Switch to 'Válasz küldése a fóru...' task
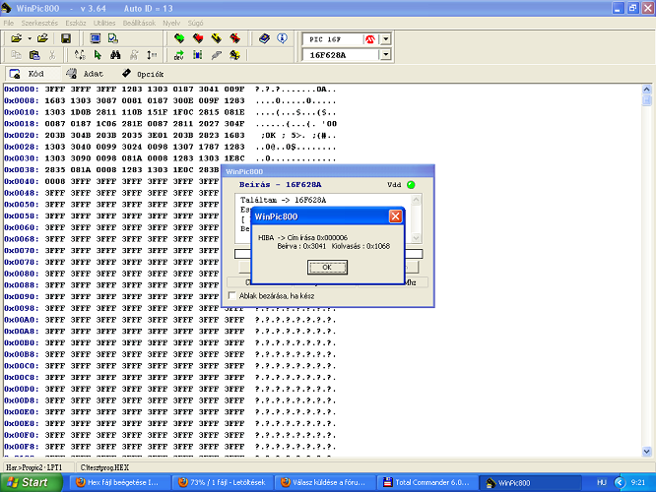Viewport: 656px width, 492px height. click(325, 483)
